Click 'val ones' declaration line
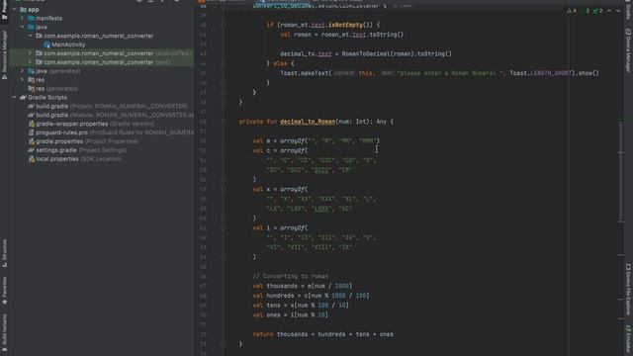This screenshot has width=633, height=356. click(291, 315)
